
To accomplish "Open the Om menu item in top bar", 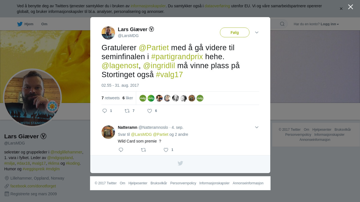I will coord(44,24).
